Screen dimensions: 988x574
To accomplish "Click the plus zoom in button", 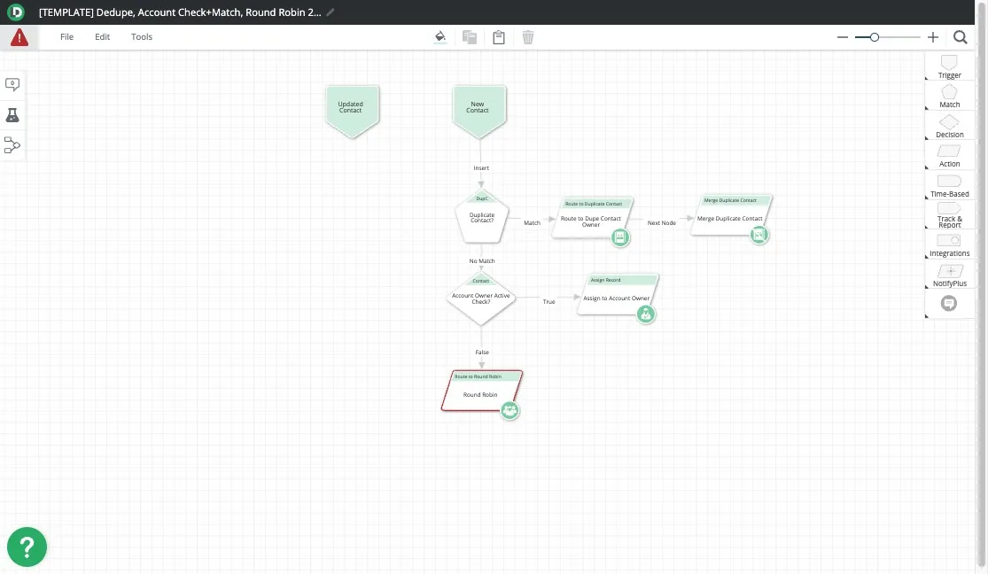I will [x=933, y=37].
